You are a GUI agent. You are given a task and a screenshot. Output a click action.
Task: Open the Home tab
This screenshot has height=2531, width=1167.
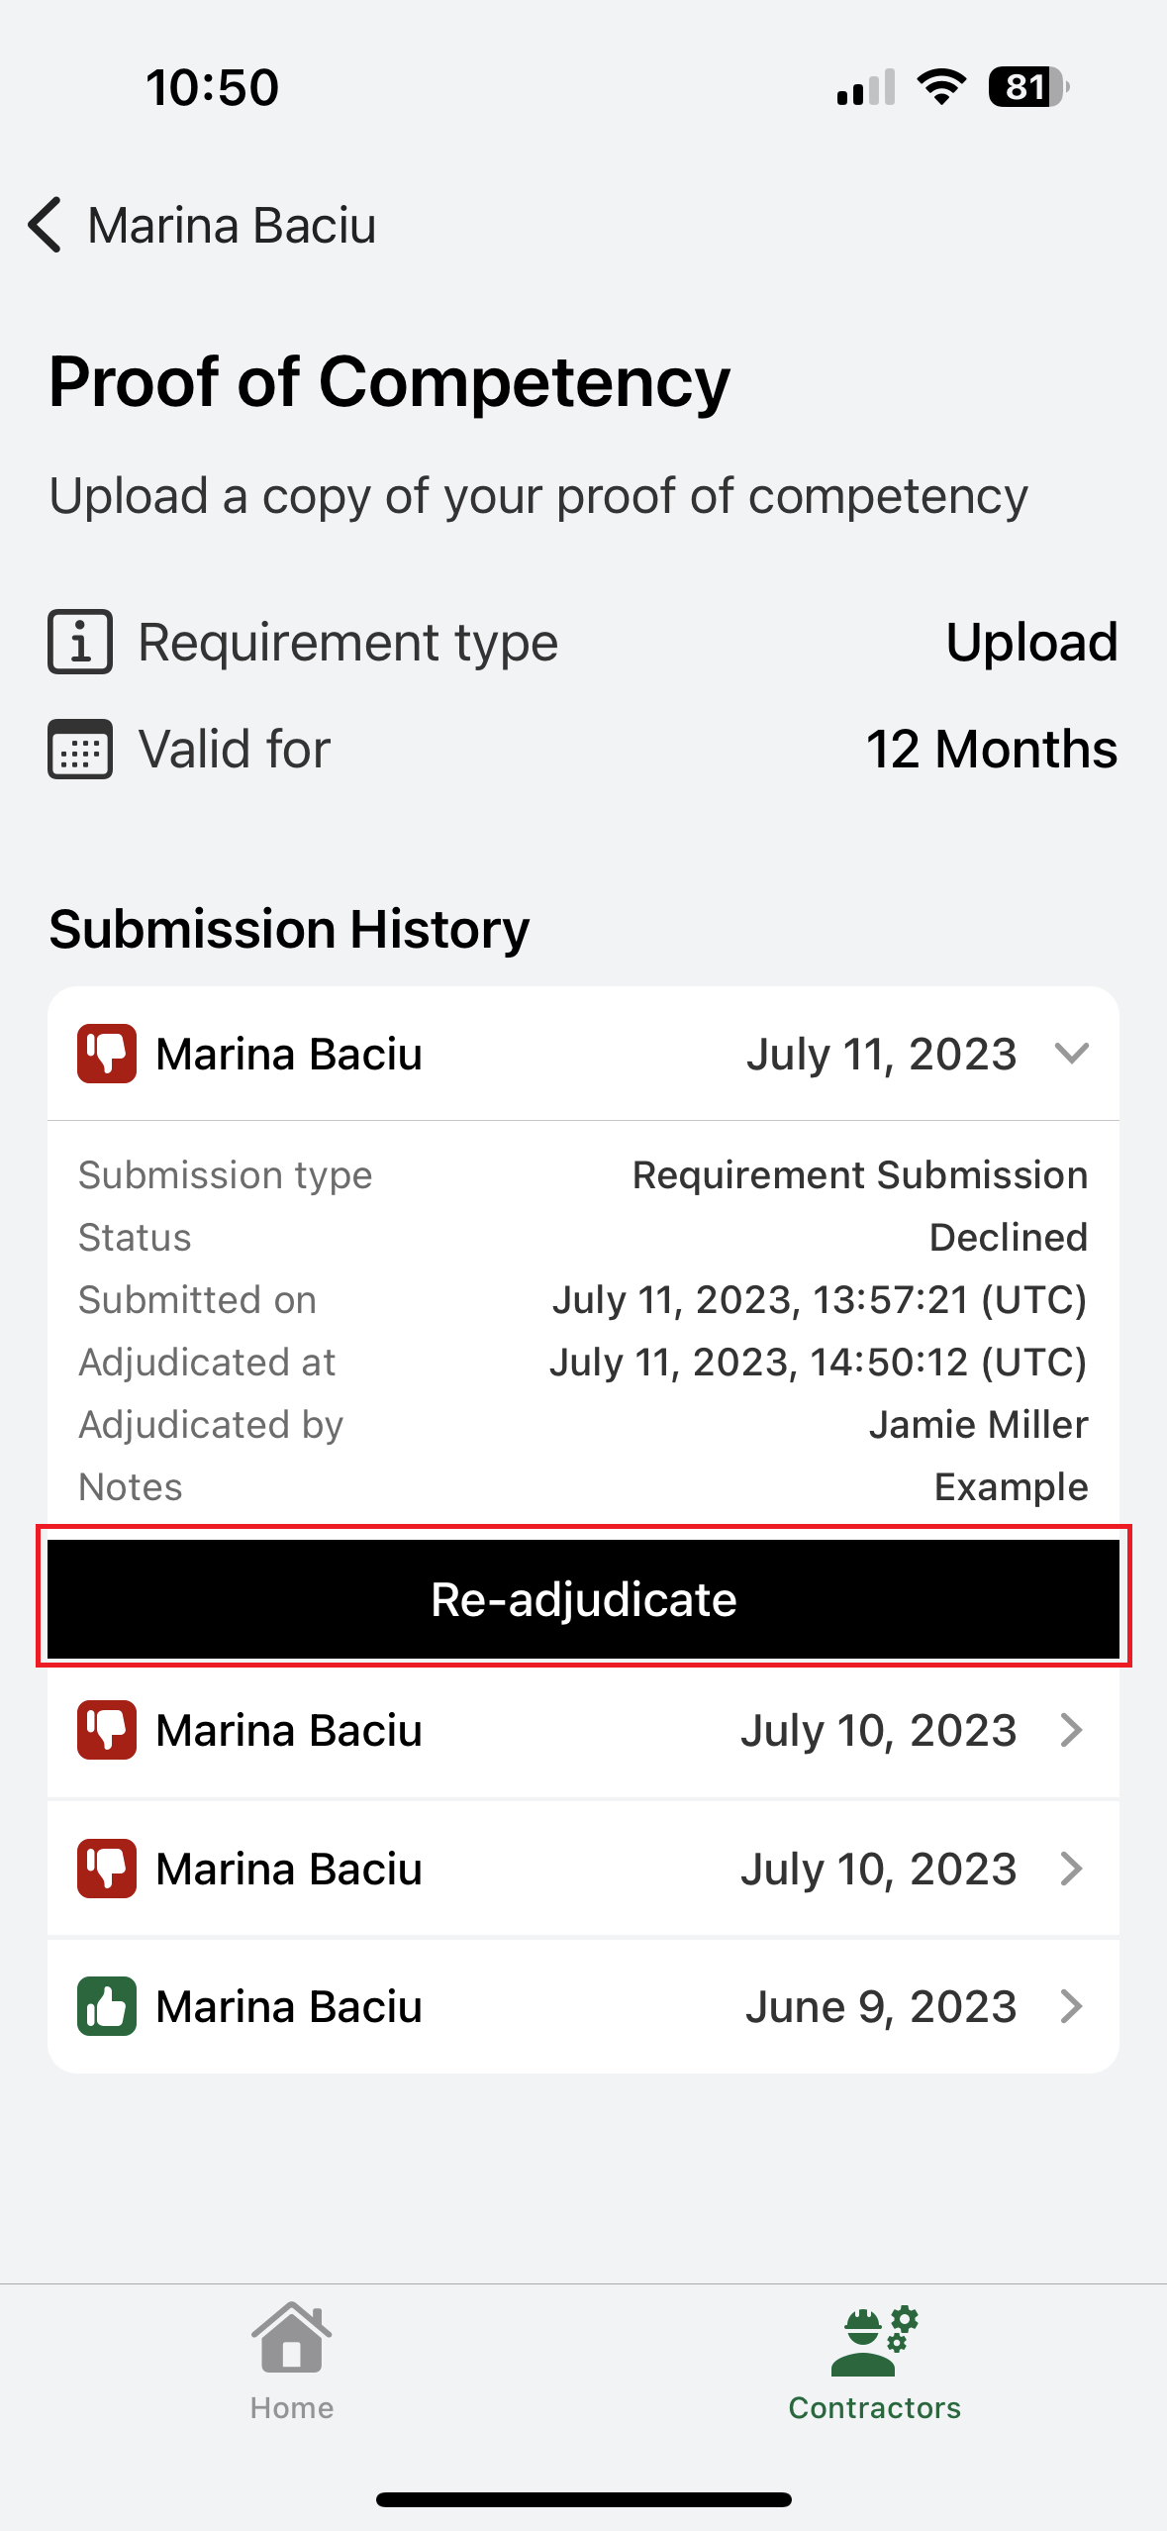pos(291,2361)
